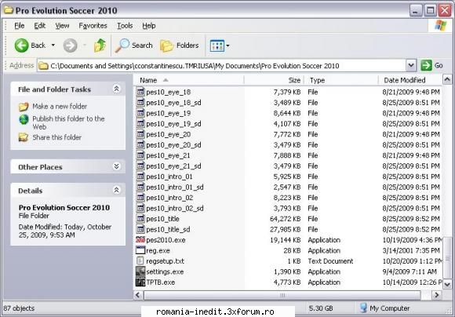The width and height of the screenshot is (455, 317).
Task: Click the vertical scrollbar thumb
Action: 447,257
